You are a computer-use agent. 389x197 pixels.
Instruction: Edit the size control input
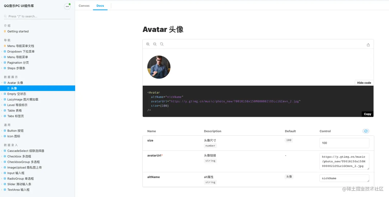[344, 143]
